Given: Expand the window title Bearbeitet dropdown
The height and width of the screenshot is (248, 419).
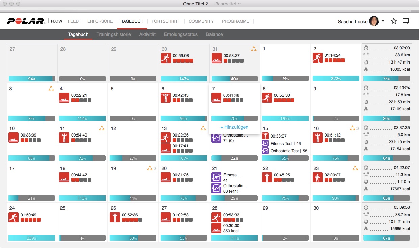Looking at the screenshot, I should coord(239,4).
